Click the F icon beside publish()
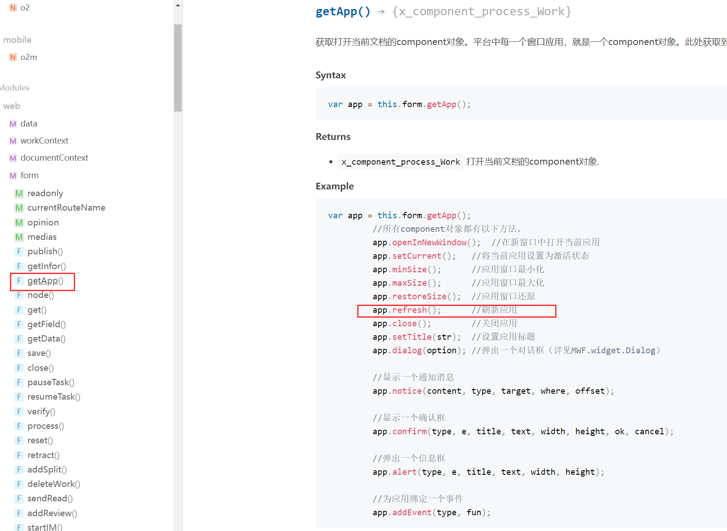 click(19, 252)
